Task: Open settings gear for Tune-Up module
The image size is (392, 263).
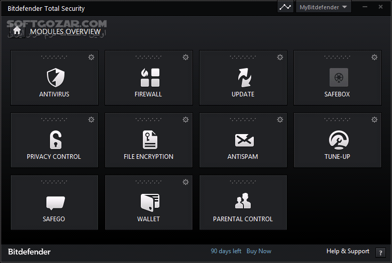Action: (374, 120)
